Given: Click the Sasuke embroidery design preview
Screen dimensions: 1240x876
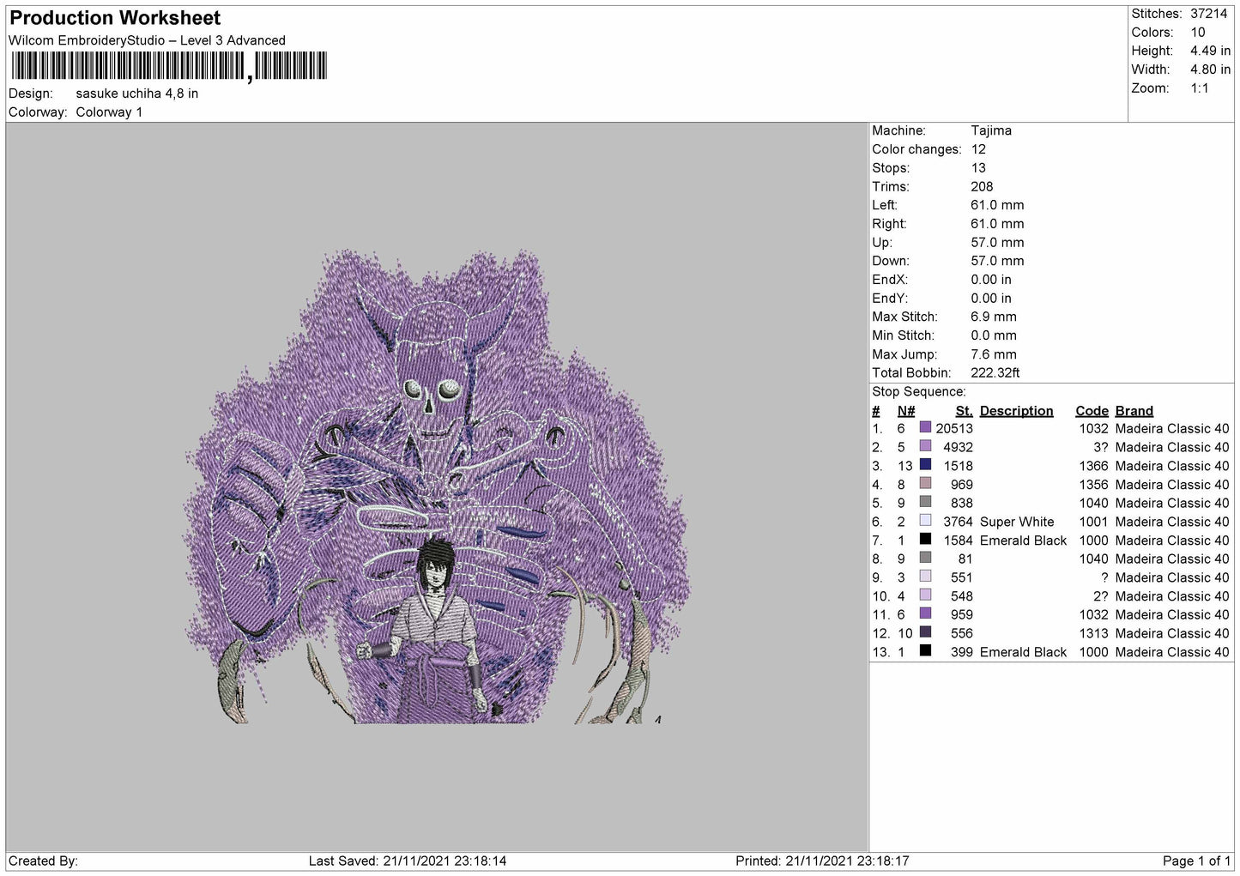Looking at the screenshot, I should (437, 486).
